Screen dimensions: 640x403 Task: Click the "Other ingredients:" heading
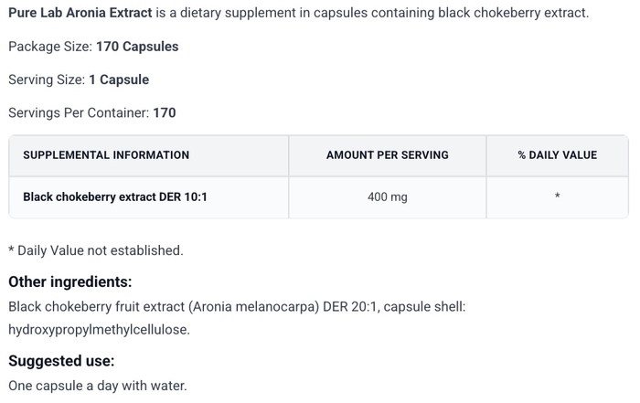point(70,281)
